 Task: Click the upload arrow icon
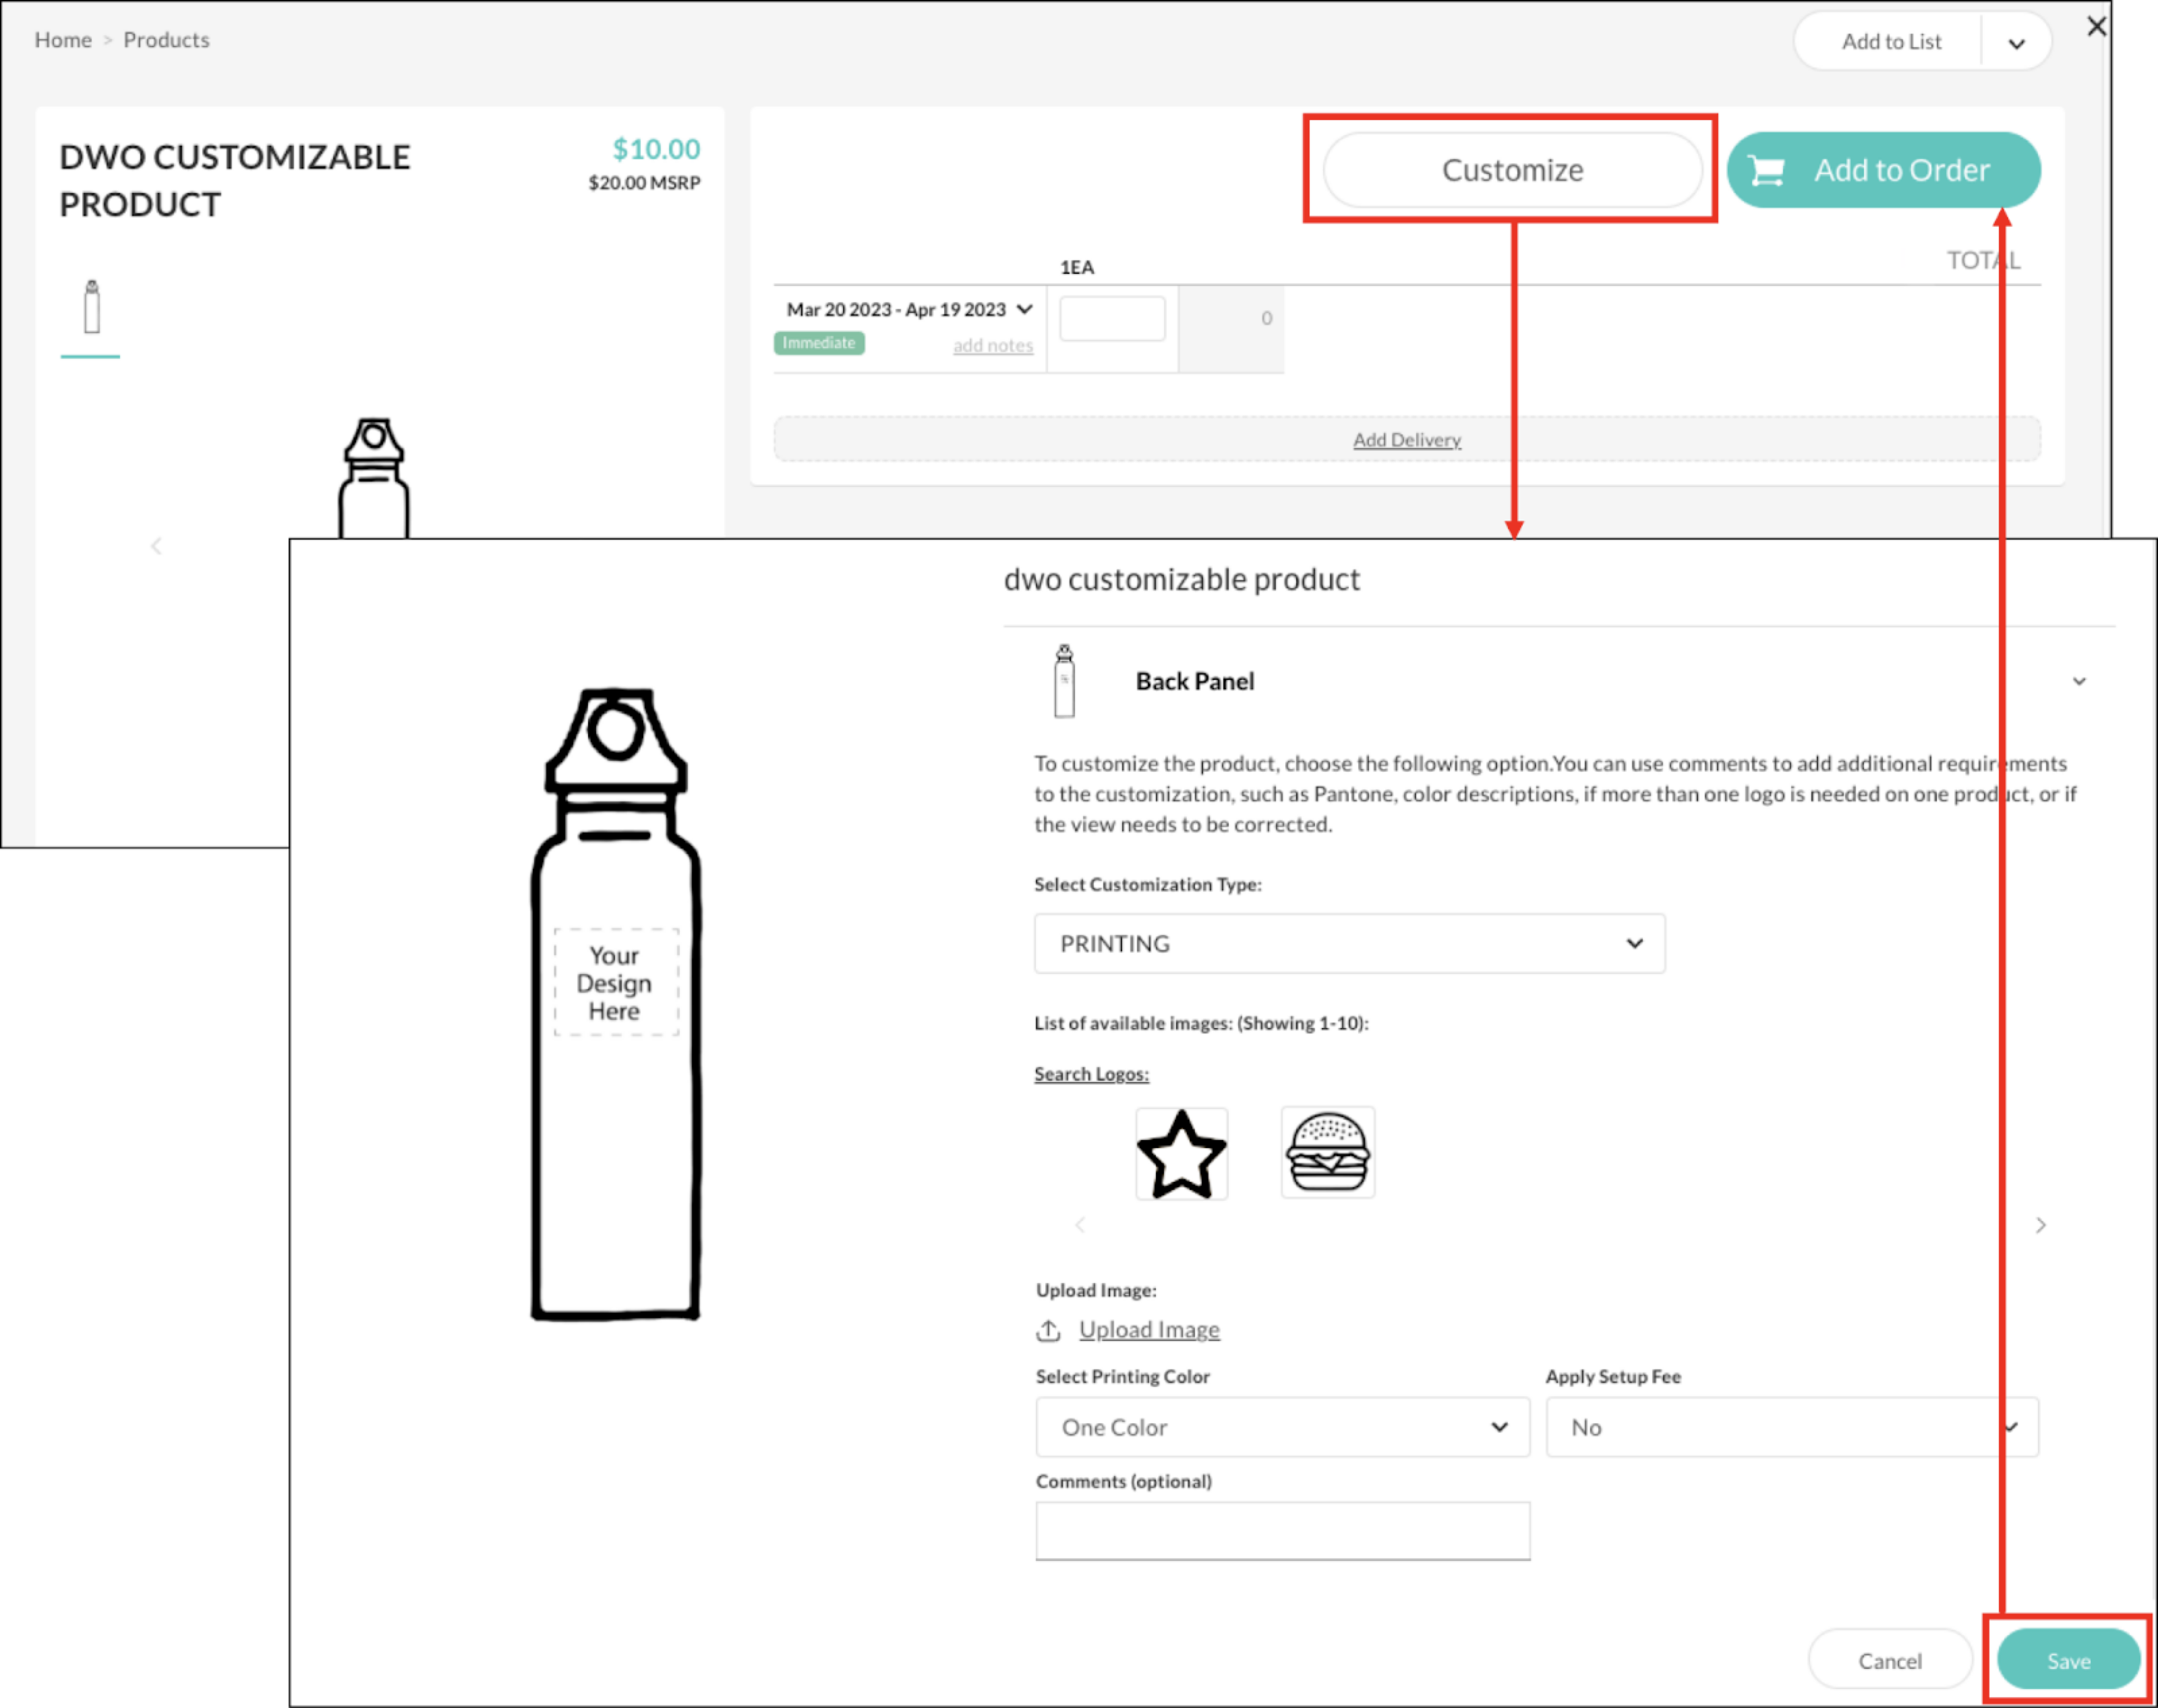point(1049,1331)
